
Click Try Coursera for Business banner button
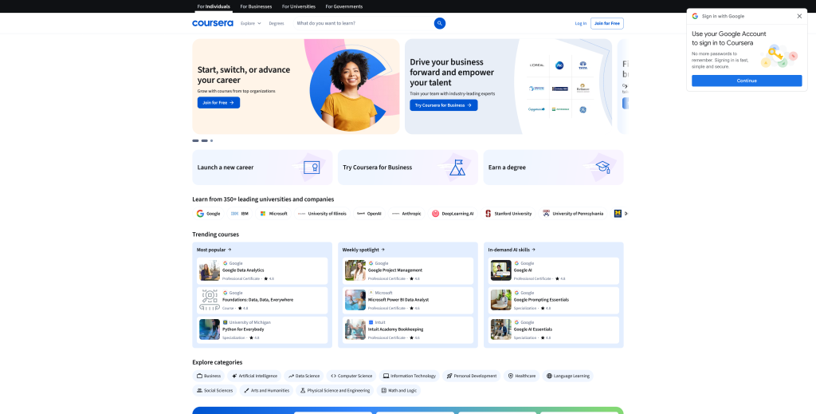tap(443, 105)
